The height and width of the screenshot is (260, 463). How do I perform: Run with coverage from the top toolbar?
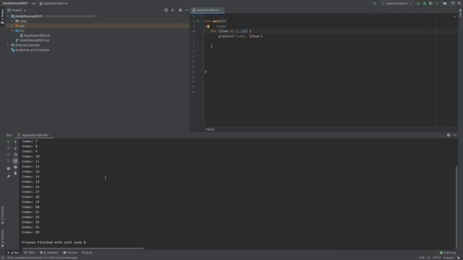pos(431,3)
